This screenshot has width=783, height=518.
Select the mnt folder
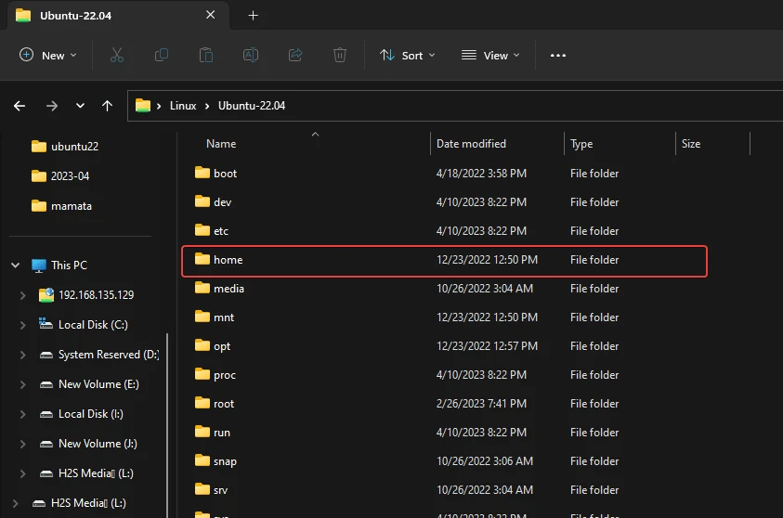tap(215, 317)
